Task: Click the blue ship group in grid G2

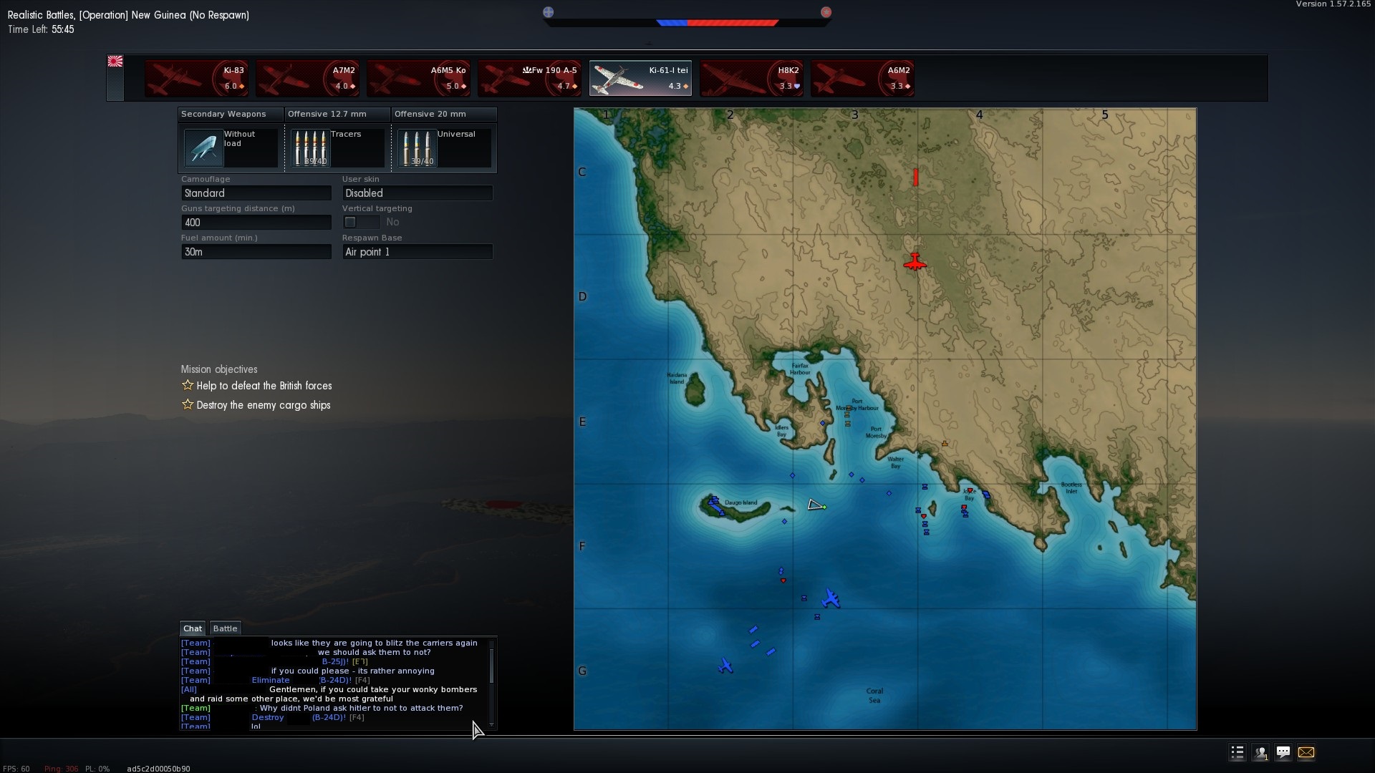Action: pos(761,641)
